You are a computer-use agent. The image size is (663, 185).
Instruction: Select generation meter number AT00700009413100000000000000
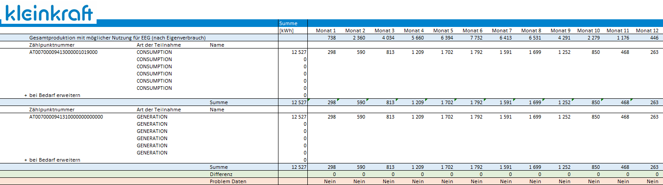tap(66, 117)
